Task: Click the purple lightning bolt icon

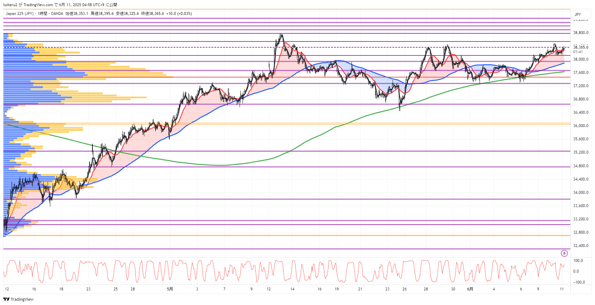Action: click(564, 253)
